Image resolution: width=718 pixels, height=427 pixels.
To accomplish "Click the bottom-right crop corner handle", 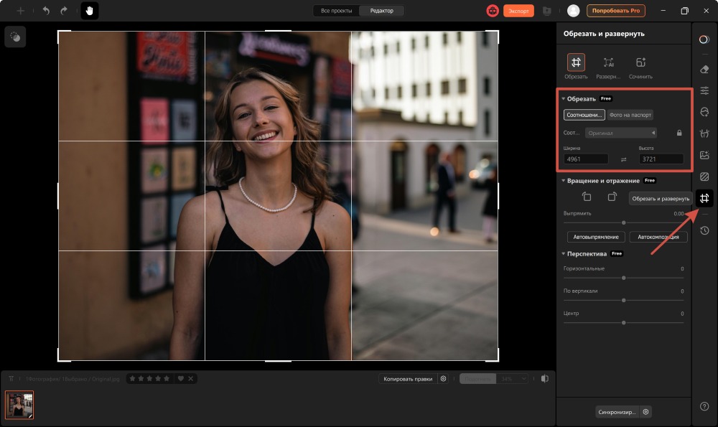I will (498, 360).
